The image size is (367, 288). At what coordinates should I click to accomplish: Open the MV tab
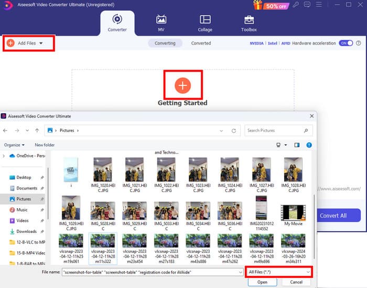pyautogui.click(x=161, y=23)
